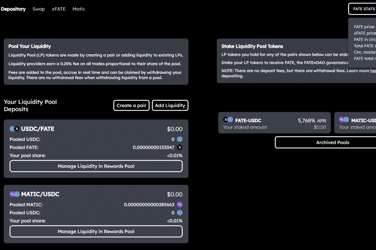The height and width of the screenshot is (250, 376).
Task: Navigate to the xFATE section
Action: [58, 9]
